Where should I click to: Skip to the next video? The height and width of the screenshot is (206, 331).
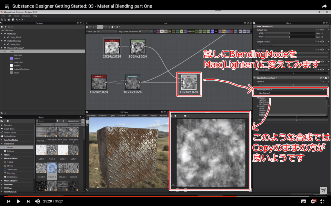pyautogui.click(x=28, y=201)
